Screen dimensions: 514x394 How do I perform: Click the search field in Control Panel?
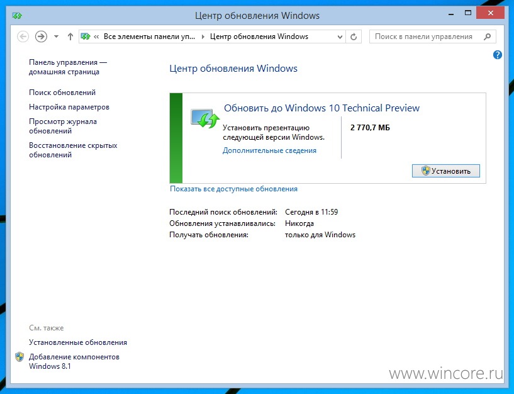(432, 37)
